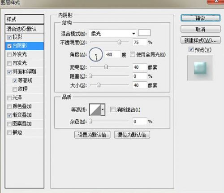Click the 距离 distance value field

pyautogui.click(x=140, y=67)
